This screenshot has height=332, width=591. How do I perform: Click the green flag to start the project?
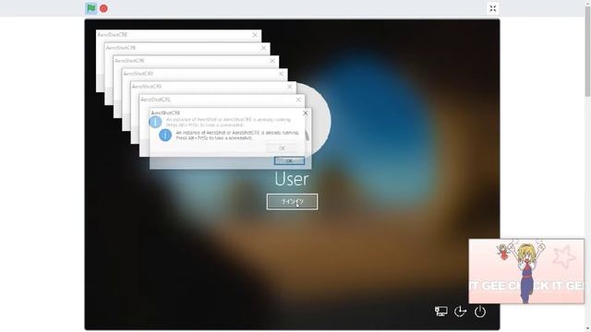tap(90, 8)
